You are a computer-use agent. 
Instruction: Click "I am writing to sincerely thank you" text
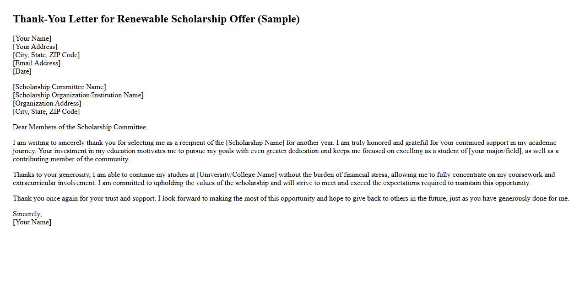coord(64,143)
